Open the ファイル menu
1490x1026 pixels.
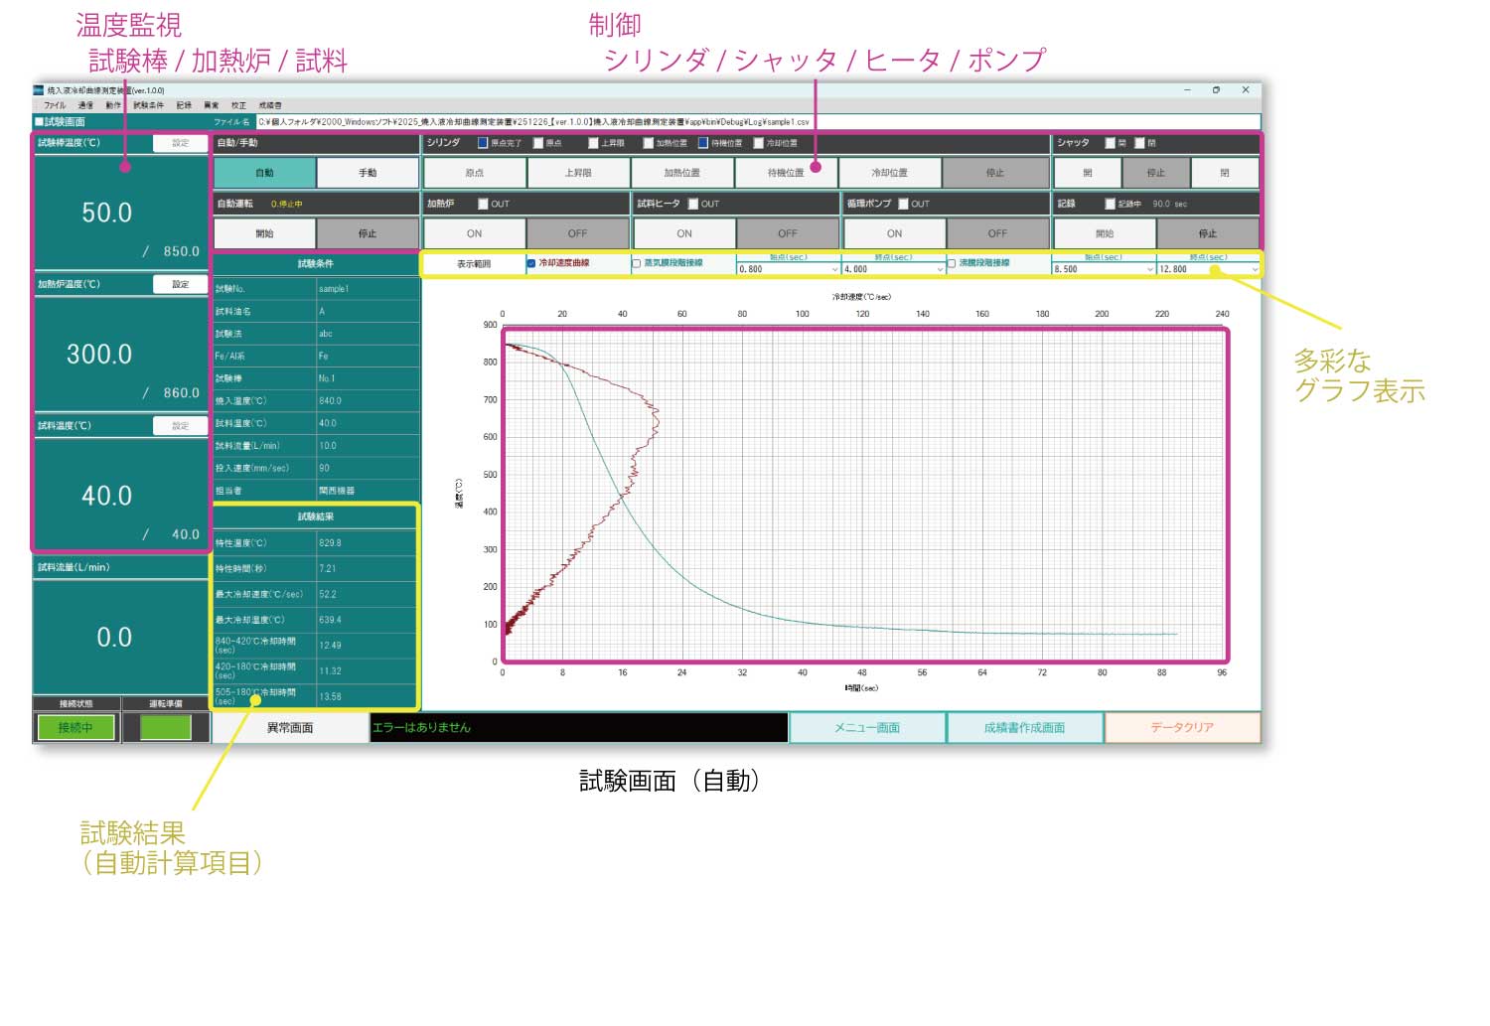pos(55,105)
